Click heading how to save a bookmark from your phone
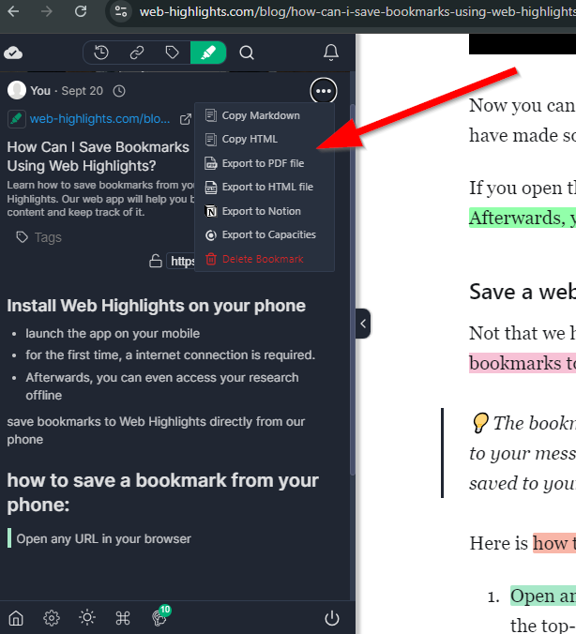Screen dimensions: 576x634 [x=162, y=492]
